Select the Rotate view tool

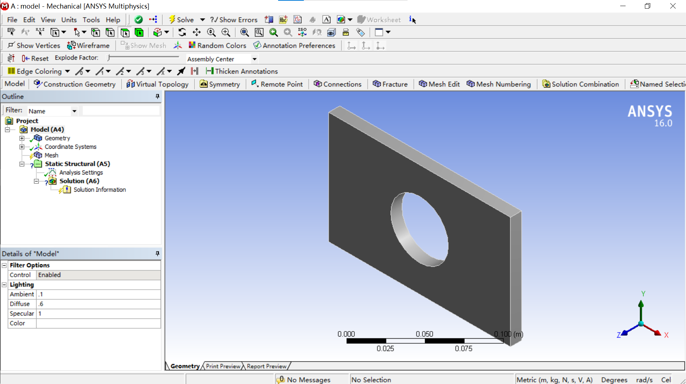182,32
